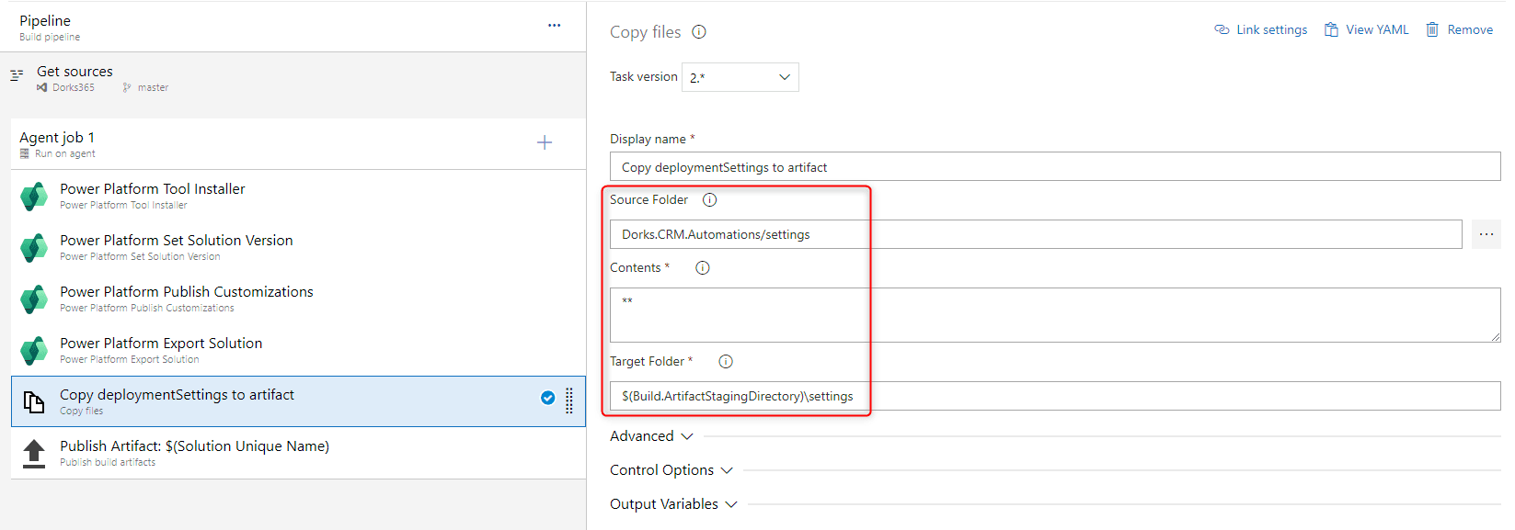The height and width of the screenshot is (530, 1515).
Task: Click the View YAML clipboard icon
Action: 1331,29
